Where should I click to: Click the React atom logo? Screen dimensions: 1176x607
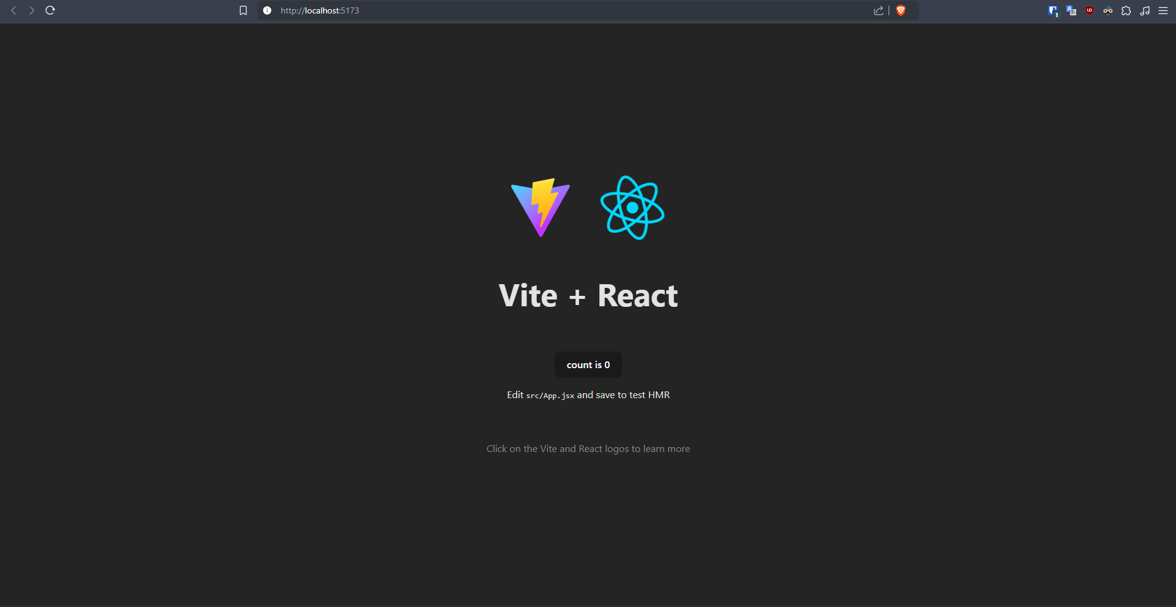(632, 208)
